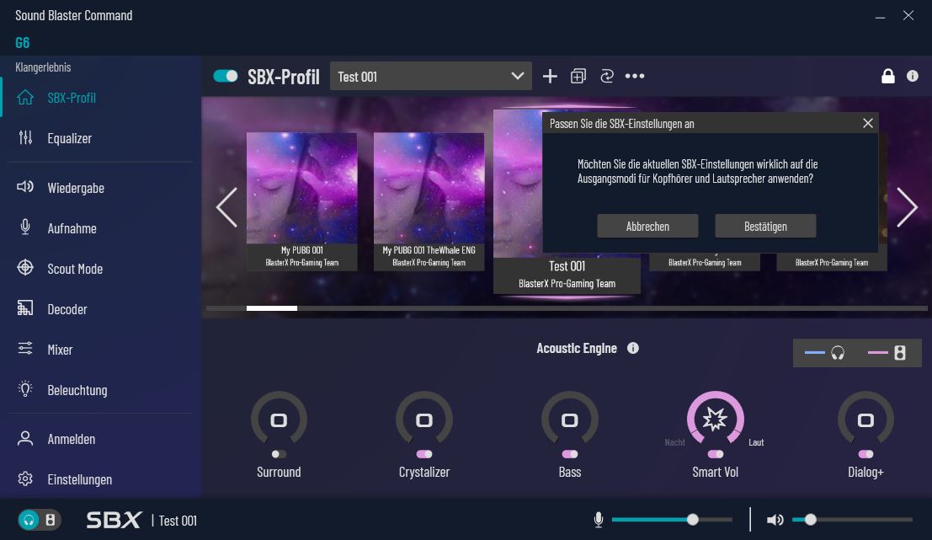Open Beleuchtung lighting settings
Image resolution: width=932 pixels, height=540 pixels.
tap(101, 390)
